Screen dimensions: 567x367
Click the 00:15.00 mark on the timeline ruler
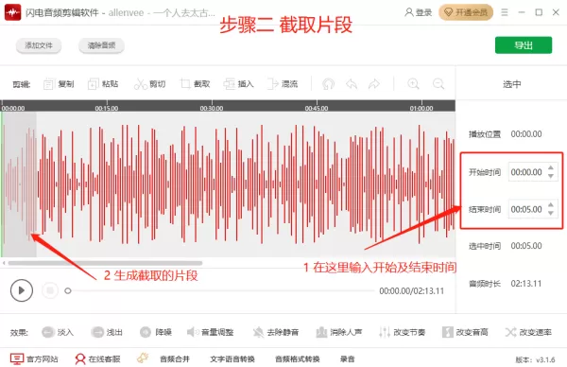point(107,108)
